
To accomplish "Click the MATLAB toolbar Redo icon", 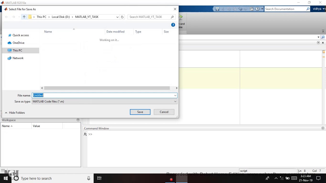I will pyautogui.click(x=246, y=9).
